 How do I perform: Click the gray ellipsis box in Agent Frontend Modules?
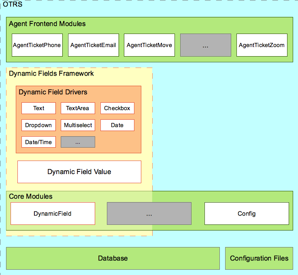point(206,45)
